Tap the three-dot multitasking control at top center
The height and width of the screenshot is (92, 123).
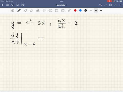tap(61, 1)
